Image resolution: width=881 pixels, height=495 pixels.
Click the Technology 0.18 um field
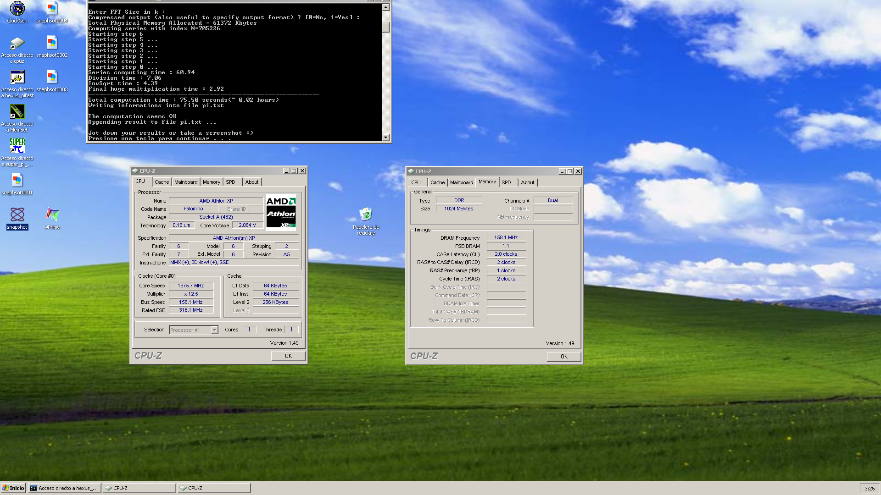[182, 225]
